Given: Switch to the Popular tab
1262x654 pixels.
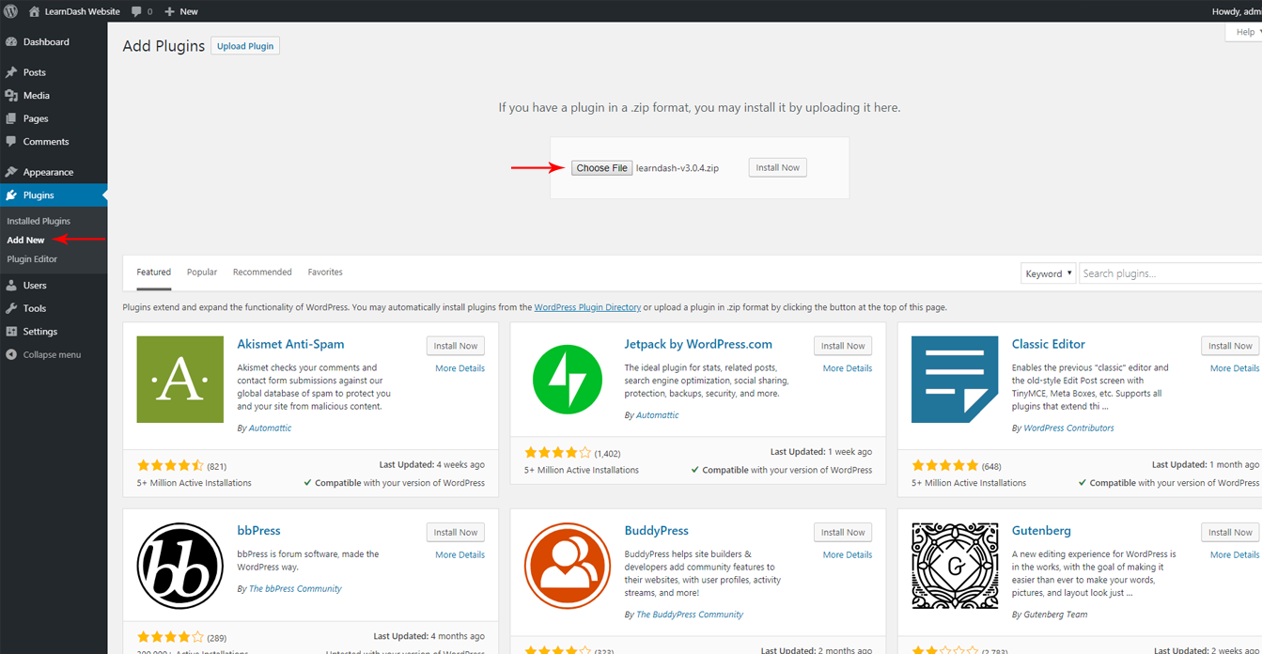Looking at the screenshot, I should click(202, 272).
